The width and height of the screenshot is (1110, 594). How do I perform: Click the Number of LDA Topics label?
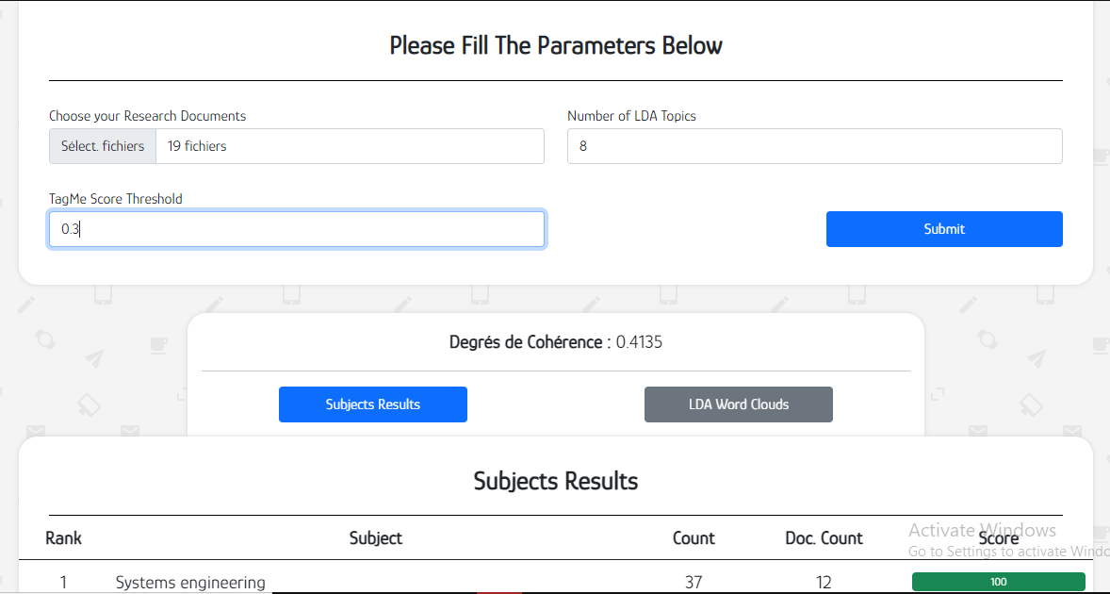[x=631, y=116]
